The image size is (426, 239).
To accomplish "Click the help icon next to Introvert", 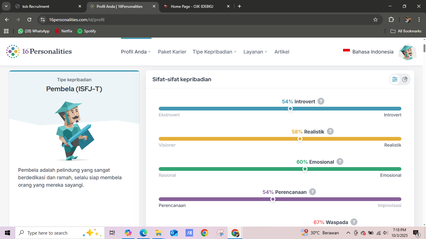I will 321,101.
